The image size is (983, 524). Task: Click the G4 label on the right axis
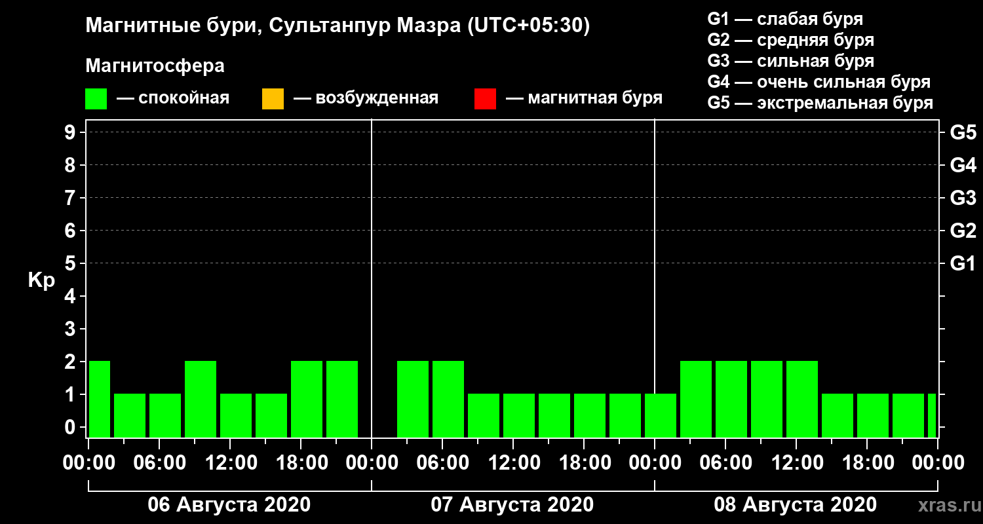(963, 165)
